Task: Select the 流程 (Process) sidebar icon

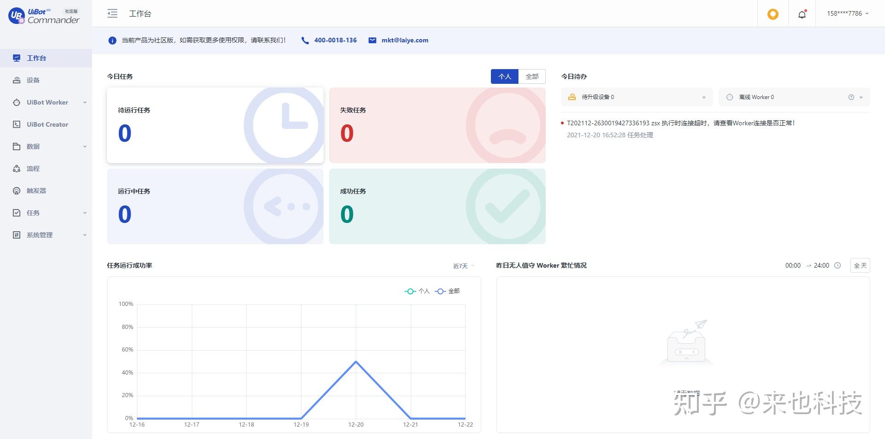Action: [34, 169]
